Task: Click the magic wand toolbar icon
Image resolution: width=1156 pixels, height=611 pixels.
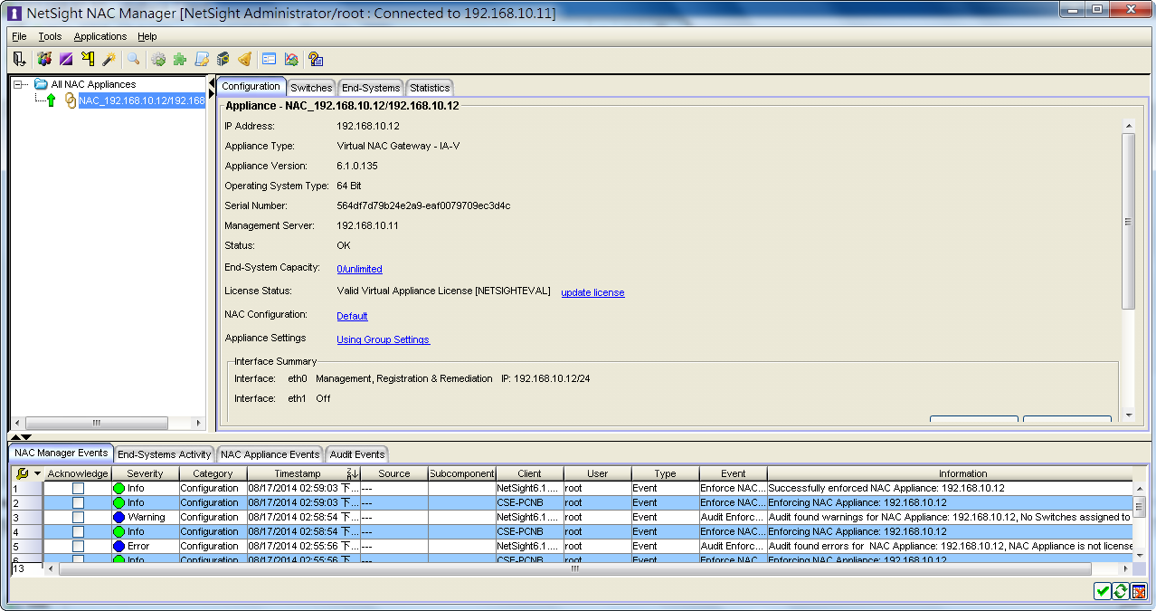Action: pos(109,59)
